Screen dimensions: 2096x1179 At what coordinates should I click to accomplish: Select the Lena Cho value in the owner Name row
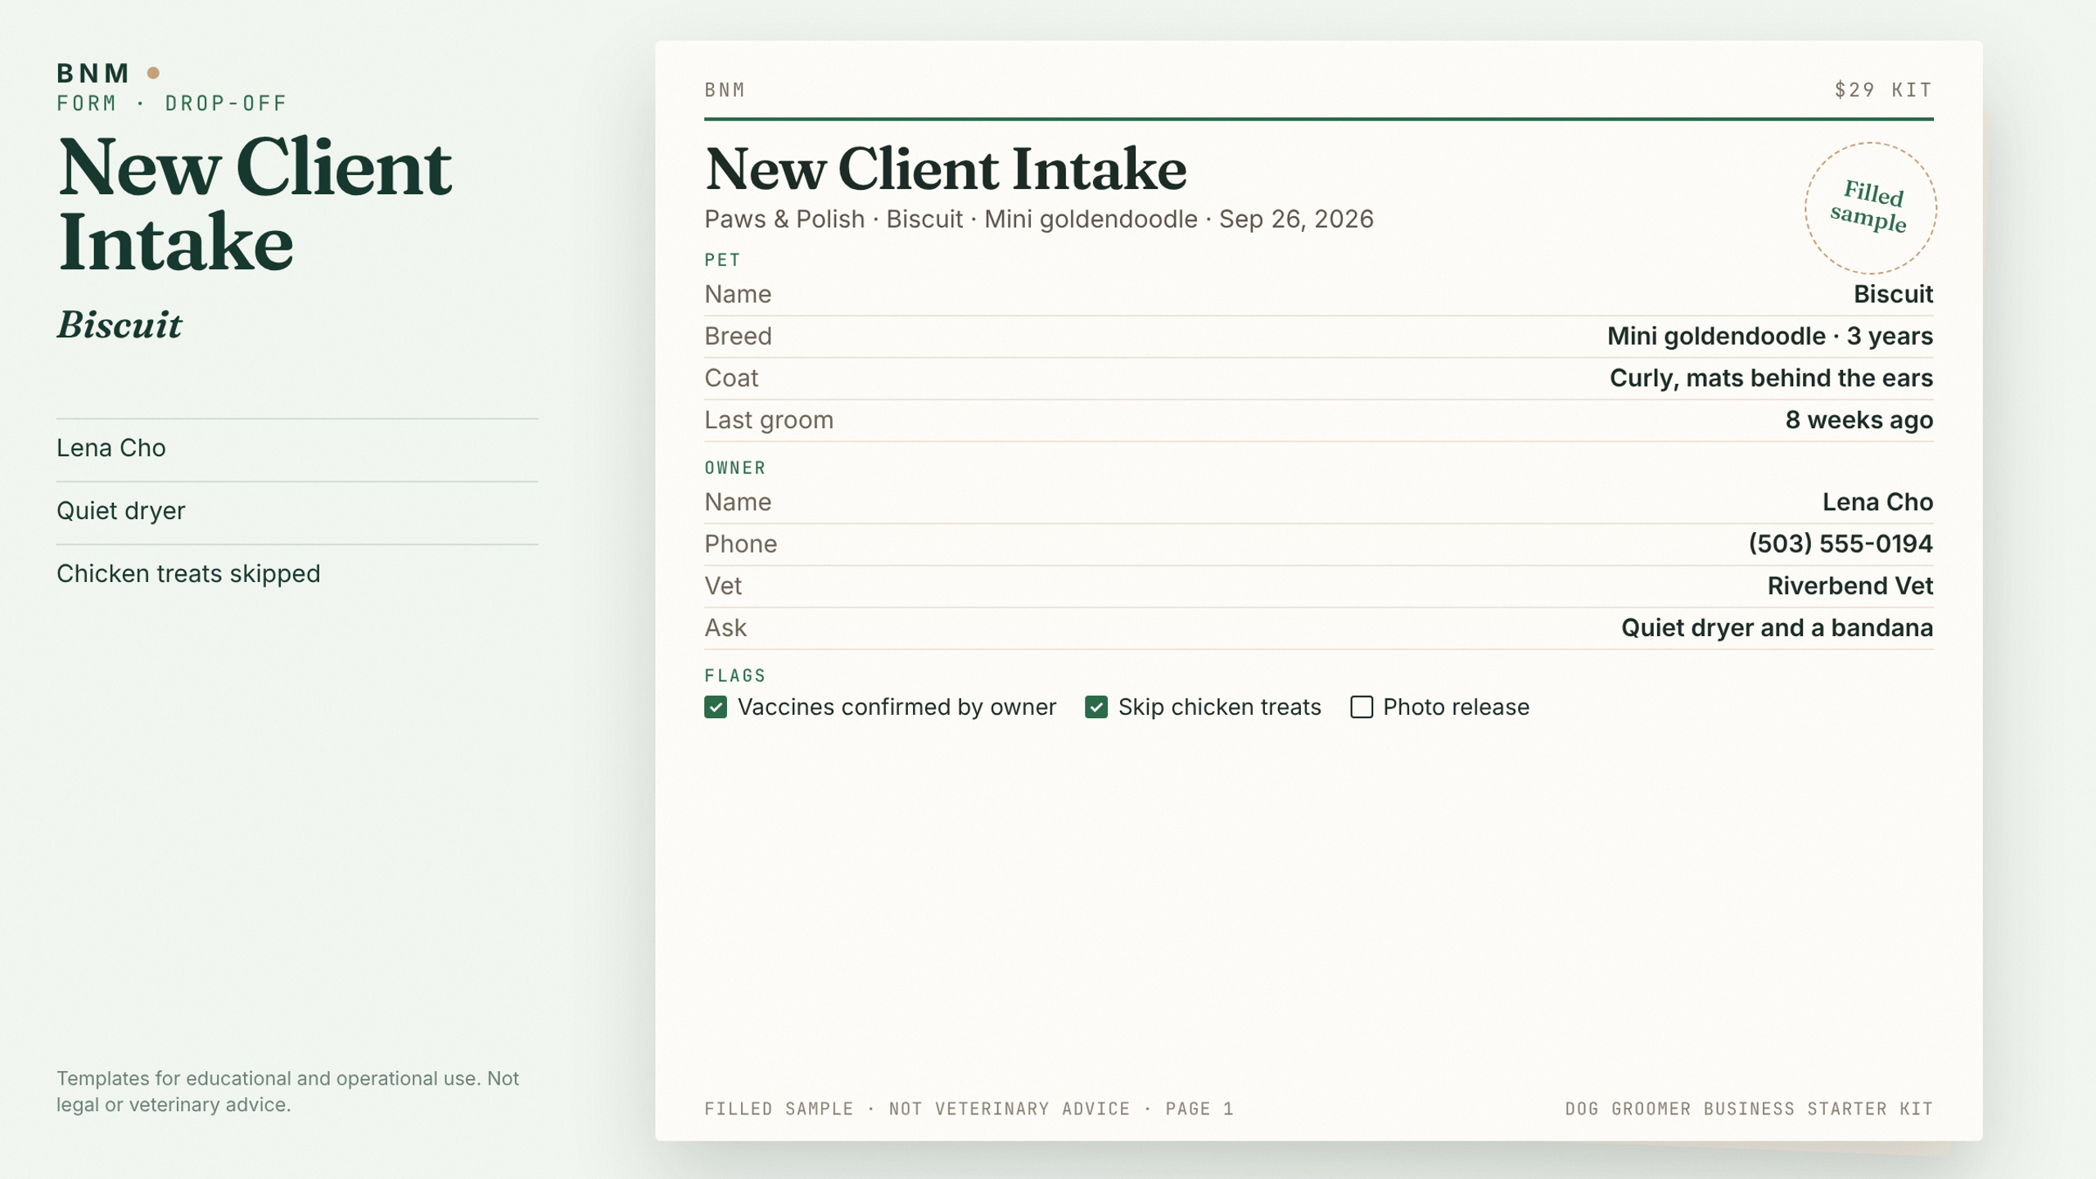point(1877,502)
